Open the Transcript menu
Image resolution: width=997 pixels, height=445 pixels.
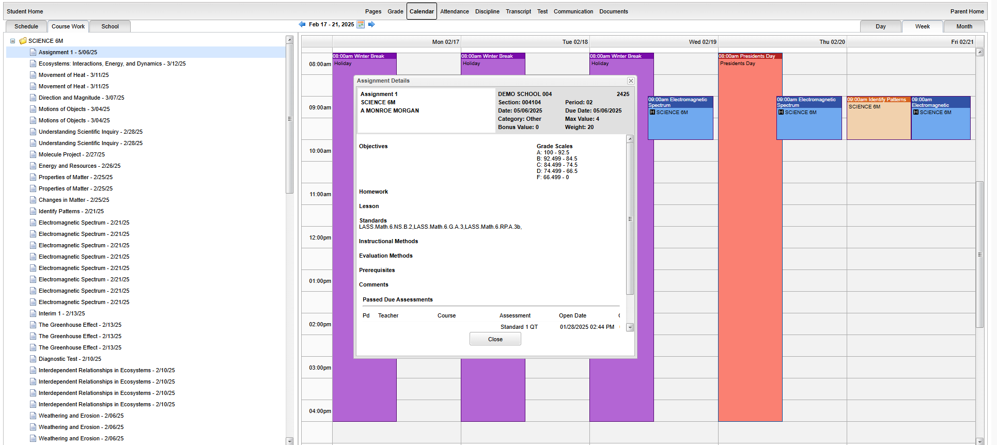[x=518, y=11]
